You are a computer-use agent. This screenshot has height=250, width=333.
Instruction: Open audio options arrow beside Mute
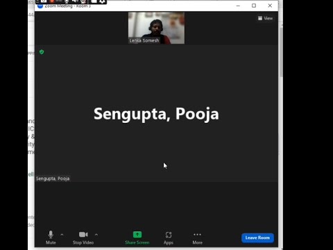pos(62,235)
